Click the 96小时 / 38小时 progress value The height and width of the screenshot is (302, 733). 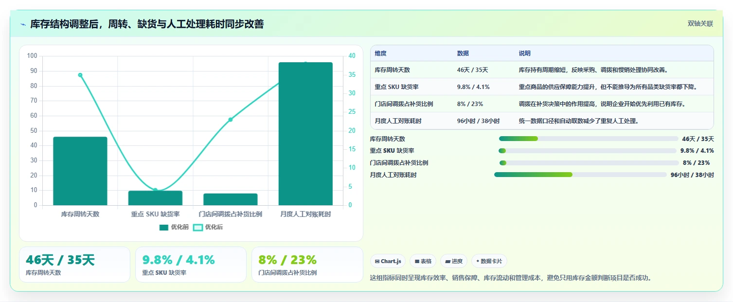click(x=692, y=175)
